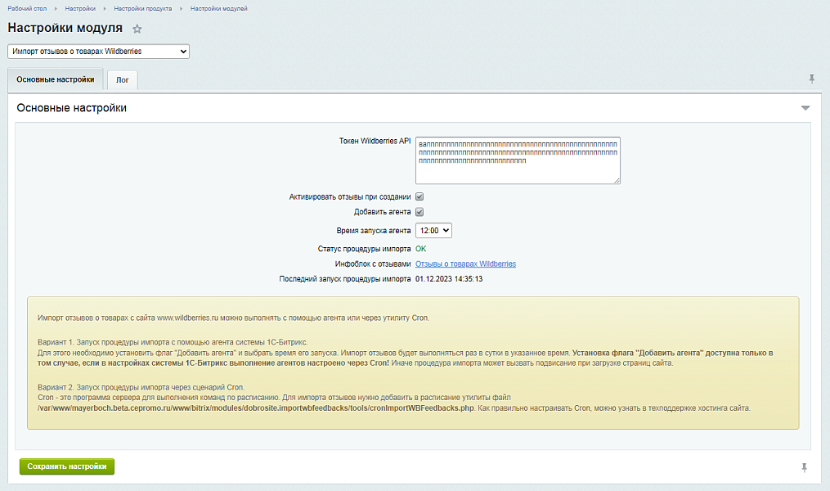
Task: Click the pin icon next to save bar
Action: coord(805,467)
